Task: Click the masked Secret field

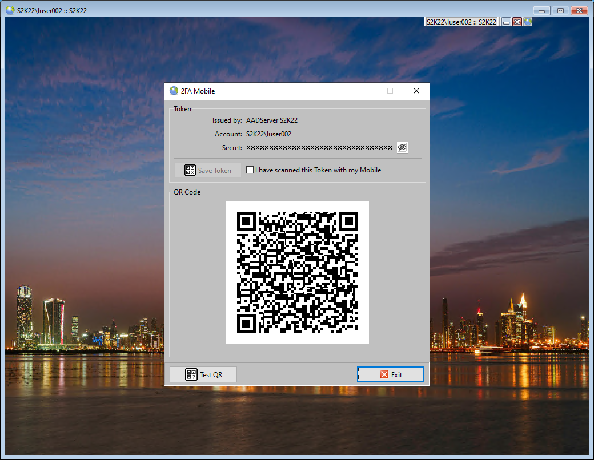Action: (319, 148)
